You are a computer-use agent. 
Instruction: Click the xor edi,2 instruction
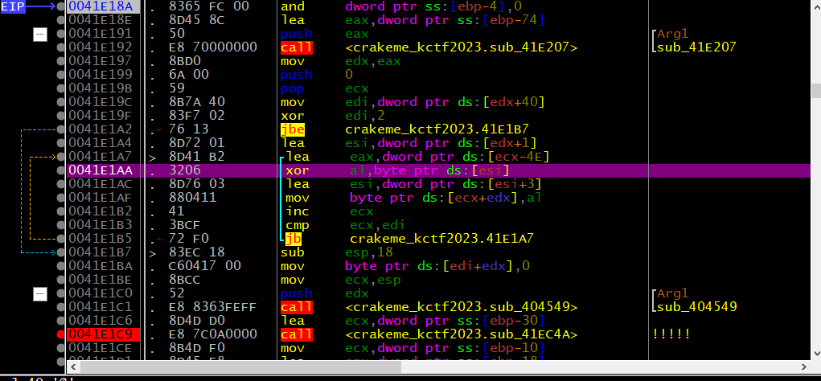tap(332, 116)
